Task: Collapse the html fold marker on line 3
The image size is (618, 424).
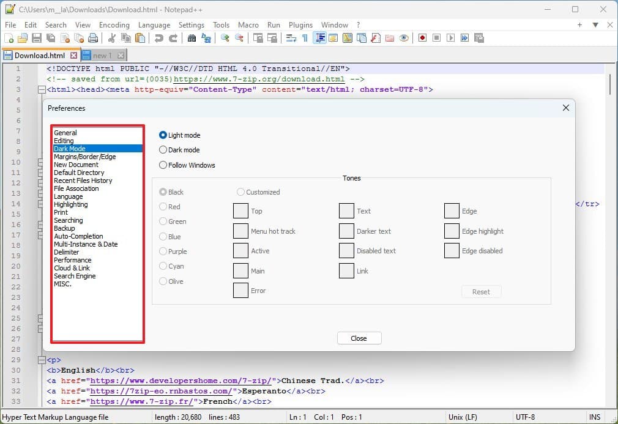Action: (41, 89)
